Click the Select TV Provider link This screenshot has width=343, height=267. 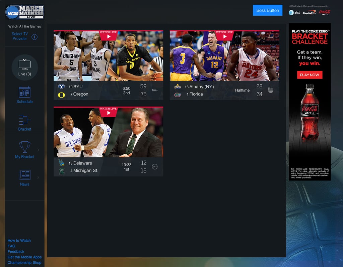(20, 36)
